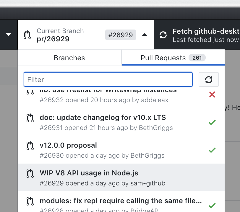Open the repository dropdown arrow at far left
This screenshot has width=240, height=212.
coord(9,35)
